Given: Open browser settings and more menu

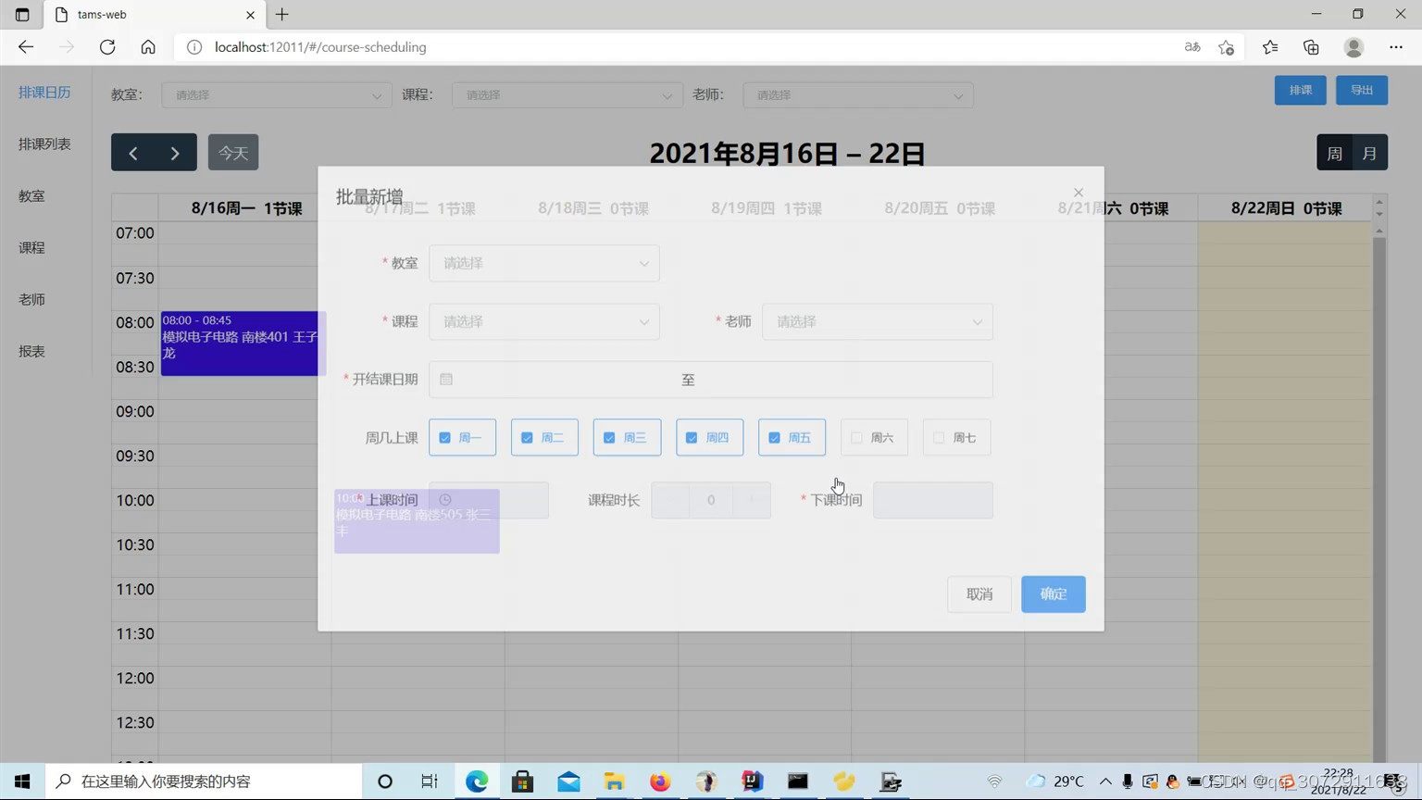Looking at the screenshot, I should pyautogui.click(x=1396, y=47).
